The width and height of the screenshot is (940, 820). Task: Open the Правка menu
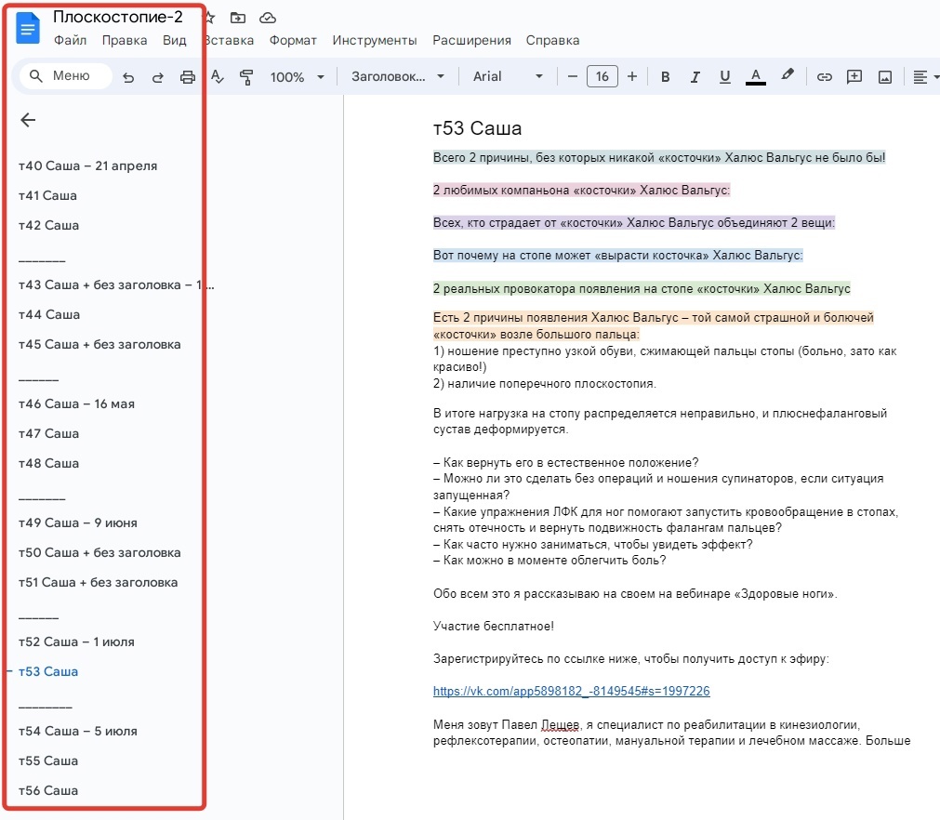(x=124, y=40)
